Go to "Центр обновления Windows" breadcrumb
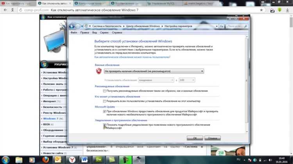The width and height of the screenshot is (293, 164). click(x=143, y=26)
